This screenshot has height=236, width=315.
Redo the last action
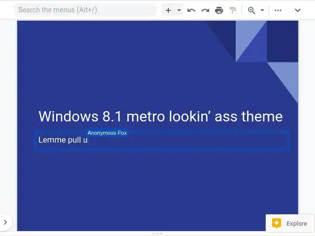[x=205, y=10]
